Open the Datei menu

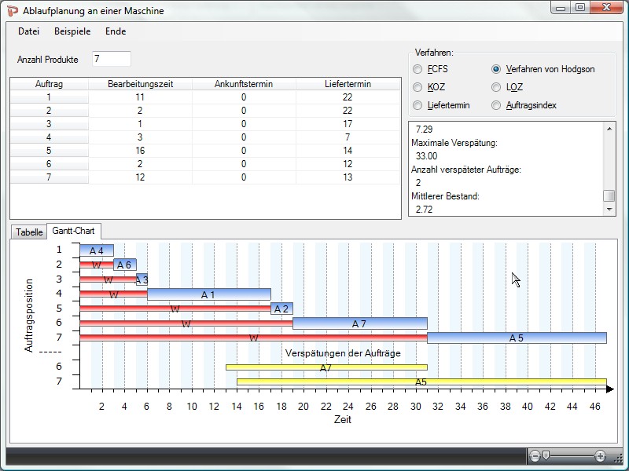click(x=28, y=31)
